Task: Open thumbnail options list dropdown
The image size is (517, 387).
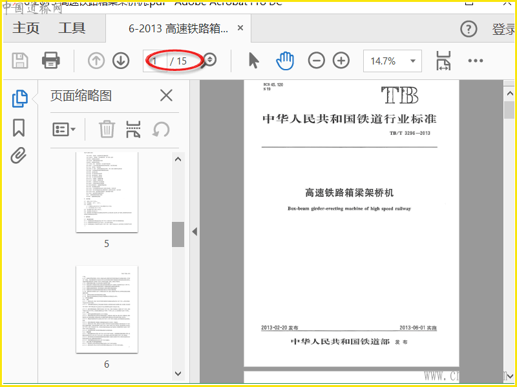Action: [64, 130]
